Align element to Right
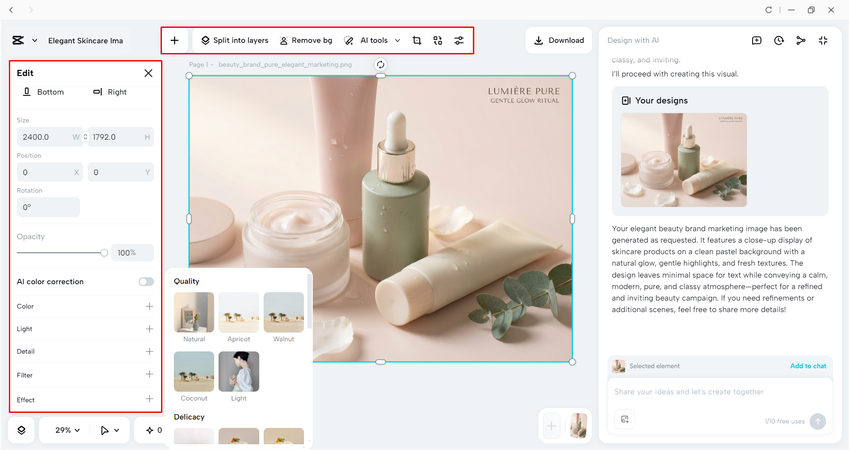Image resolution: width=849 pixels, height=450 pixels. (x=110, y=92)
